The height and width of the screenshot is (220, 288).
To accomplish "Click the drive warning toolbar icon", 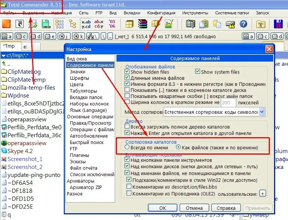I will (230, 24).
